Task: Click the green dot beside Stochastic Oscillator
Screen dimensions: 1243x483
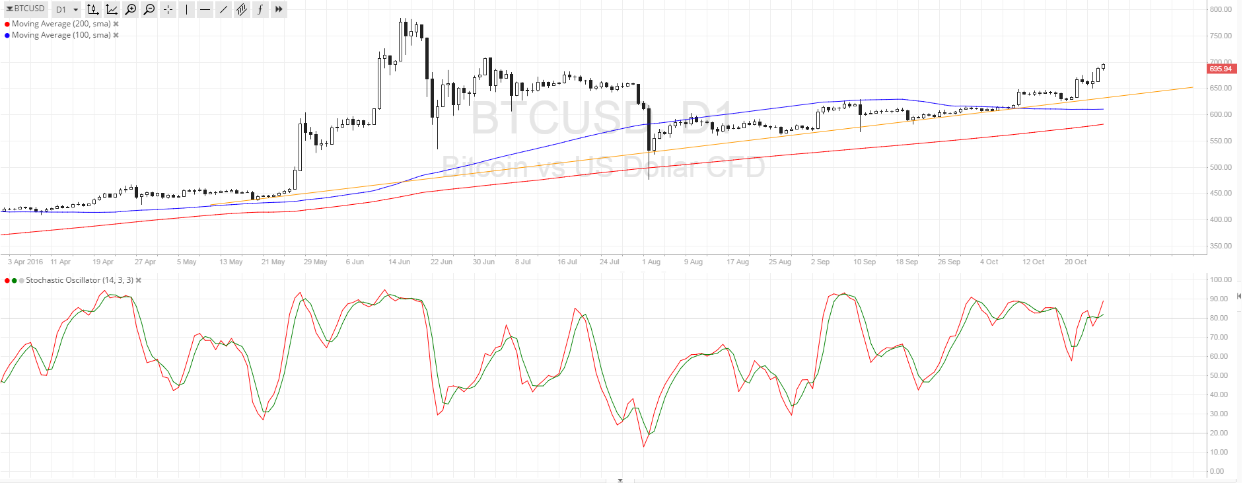Action: click(x=14, y=281)
